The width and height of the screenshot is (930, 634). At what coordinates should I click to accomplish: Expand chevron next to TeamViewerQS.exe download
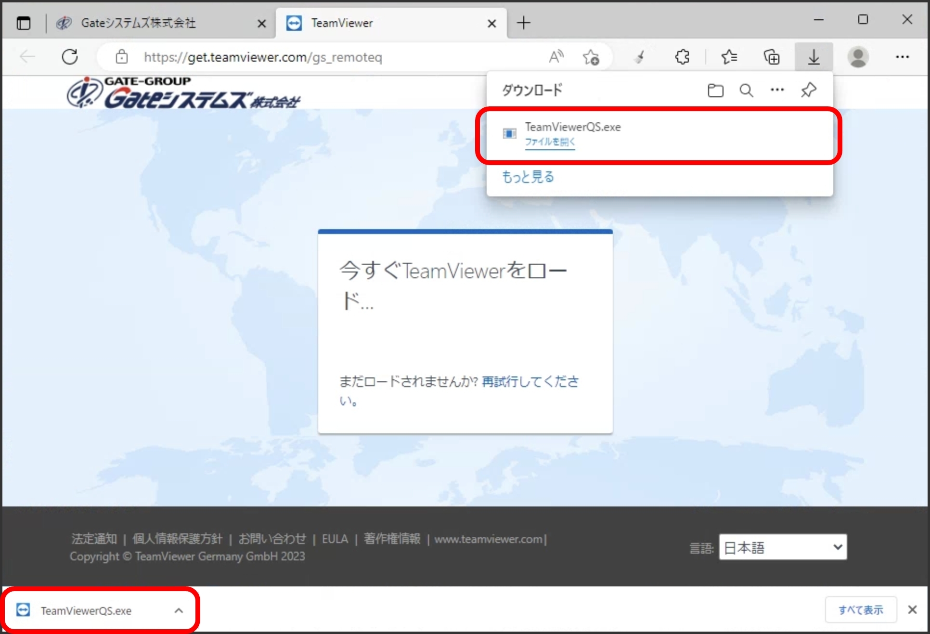(179, 611)
